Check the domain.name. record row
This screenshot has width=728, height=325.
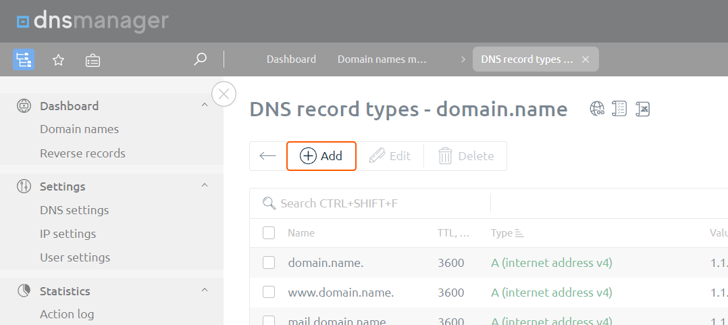(x=269, y=263)
